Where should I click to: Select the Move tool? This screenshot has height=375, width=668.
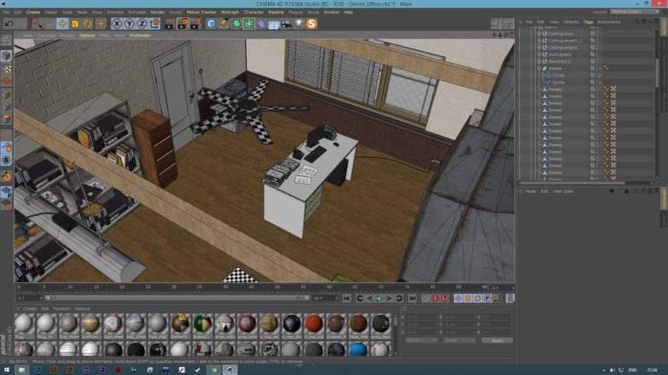63,23
